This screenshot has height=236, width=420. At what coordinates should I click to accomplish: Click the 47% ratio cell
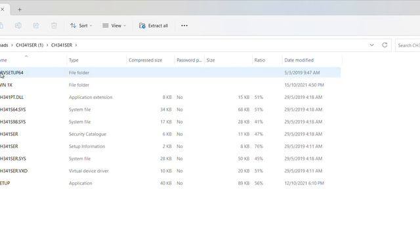coord(259,134)
